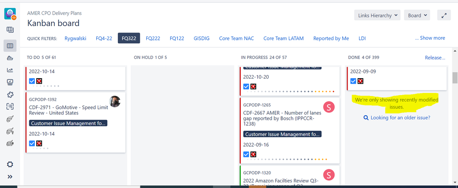Screen dimensions: 458x188
Task: Open the Board dropdown menu
Action: pyautogui.click(x=417, y=16)
